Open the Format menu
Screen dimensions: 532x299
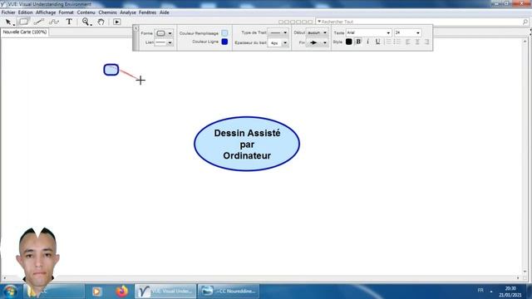click(66, 12)
